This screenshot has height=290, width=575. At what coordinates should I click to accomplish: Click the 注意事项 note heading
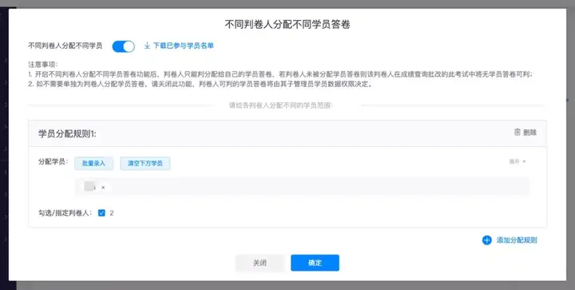[x=43, y=65]
